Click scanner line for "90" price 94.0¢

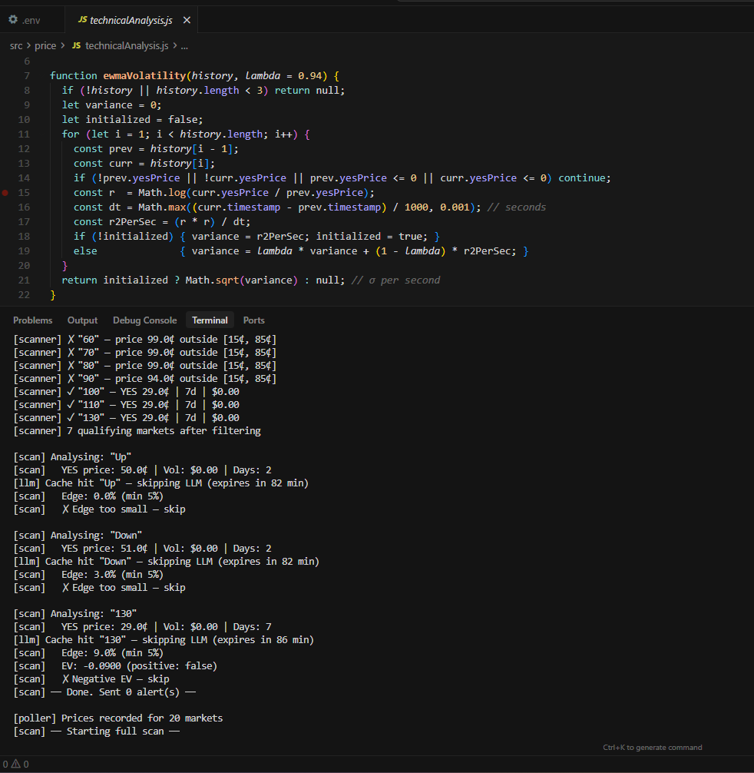[x=145, y=379]
